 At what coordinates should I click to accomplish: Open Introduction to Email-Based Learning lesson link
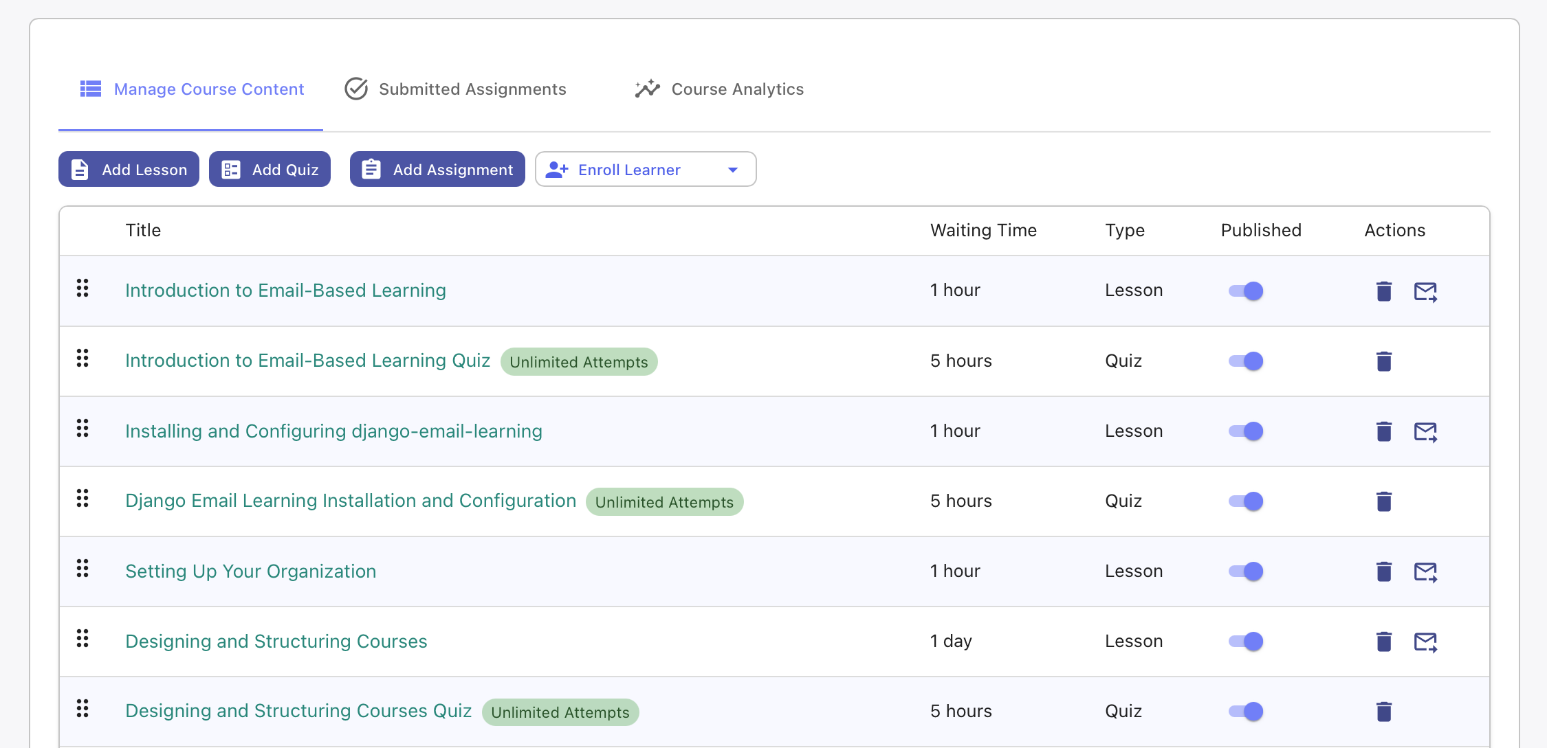click(285, 291)
